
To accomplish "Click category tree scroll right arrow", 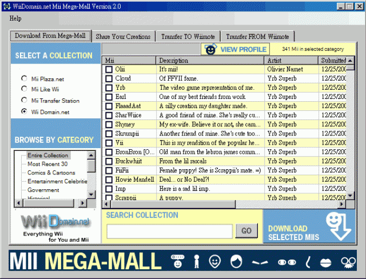I will [82, 203].
